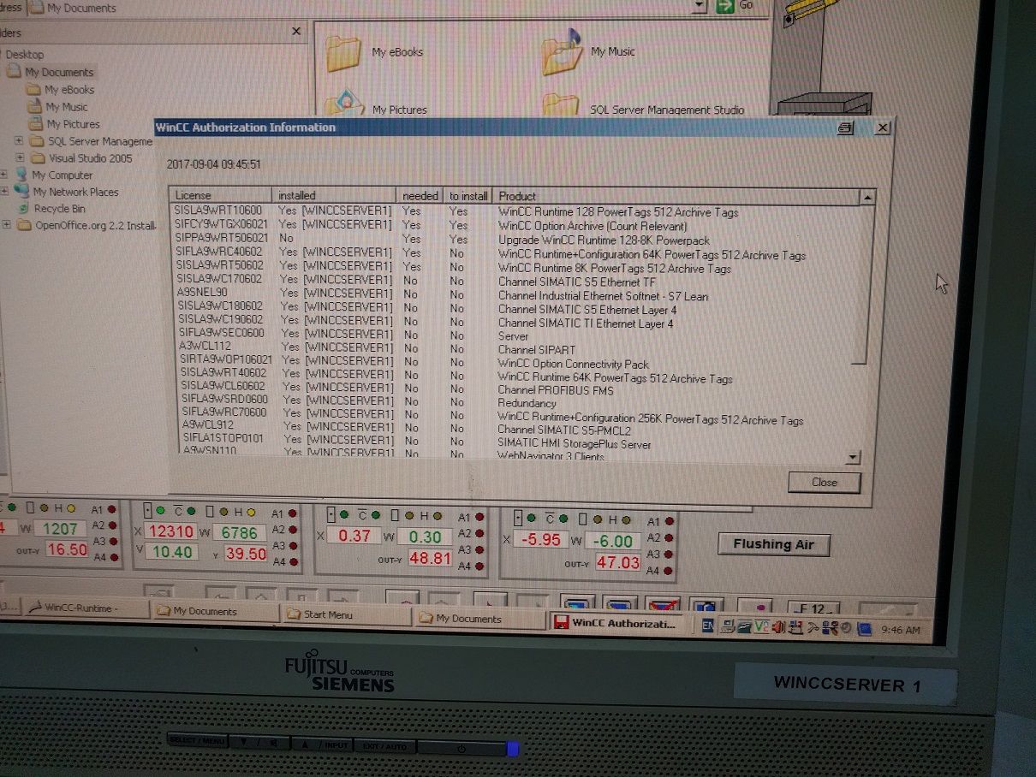Click product text 'Channel PROFIBUS FMS'

(x=556, y=390)
